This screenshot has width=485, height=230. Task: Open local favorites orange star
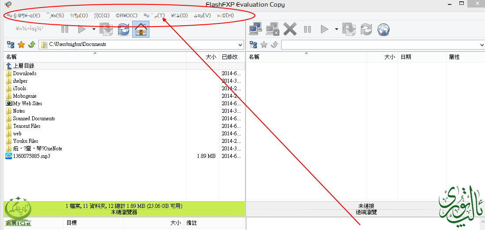coord(21,45)
